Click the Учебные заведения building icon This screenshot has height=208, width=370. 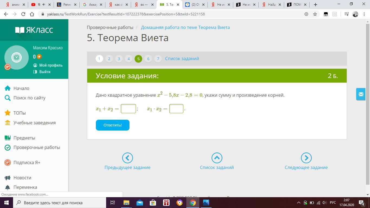click(x=8, y=123)
